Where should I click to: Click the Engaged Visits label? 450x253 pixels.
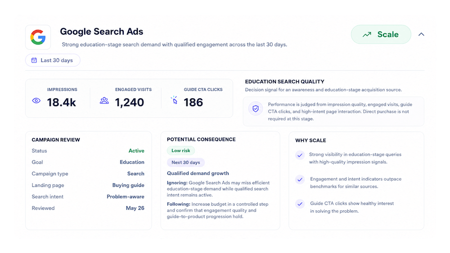(x=134, y=90)
